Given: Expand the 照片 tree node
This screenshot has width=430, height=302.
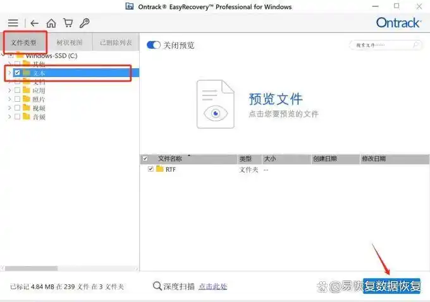Looking at the screenshot, I should [x=9, y=99].
